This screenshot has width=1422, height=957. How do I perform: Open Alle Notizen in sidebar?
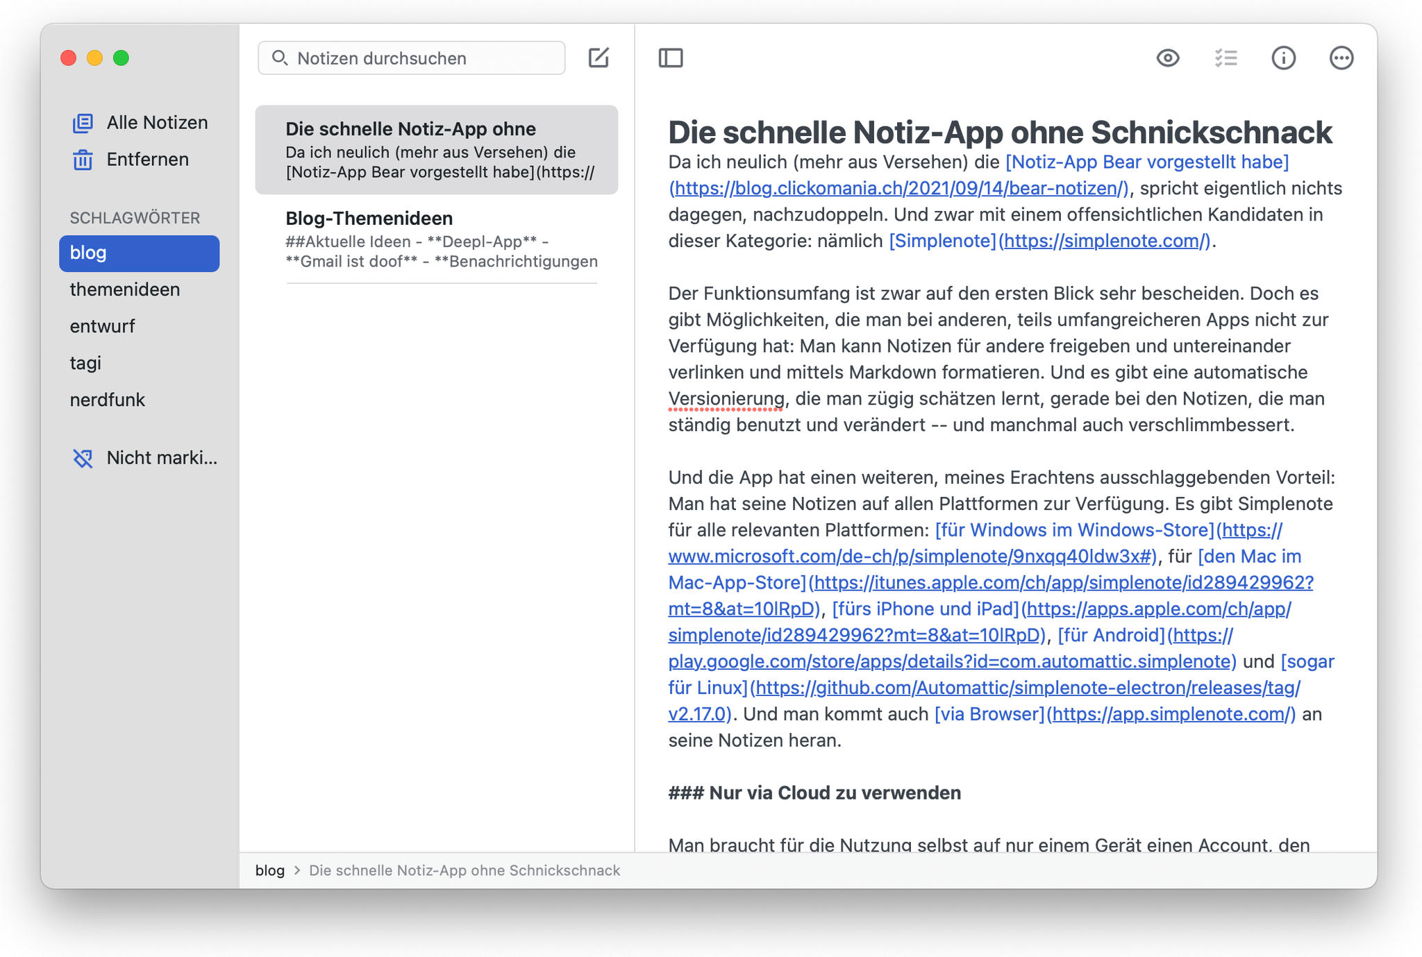tap(140, 123)
